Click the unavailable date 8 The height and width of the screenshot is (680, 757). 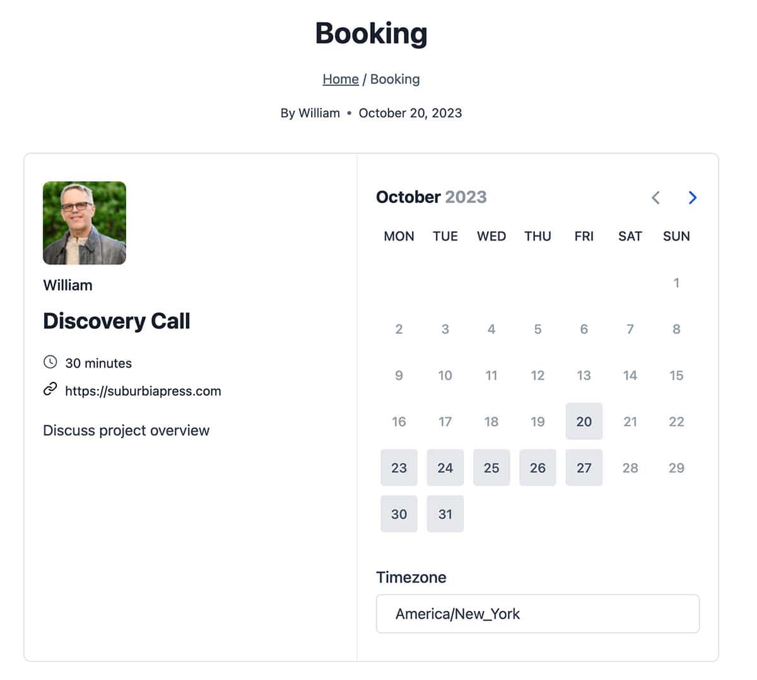click(x=676, y=329)
